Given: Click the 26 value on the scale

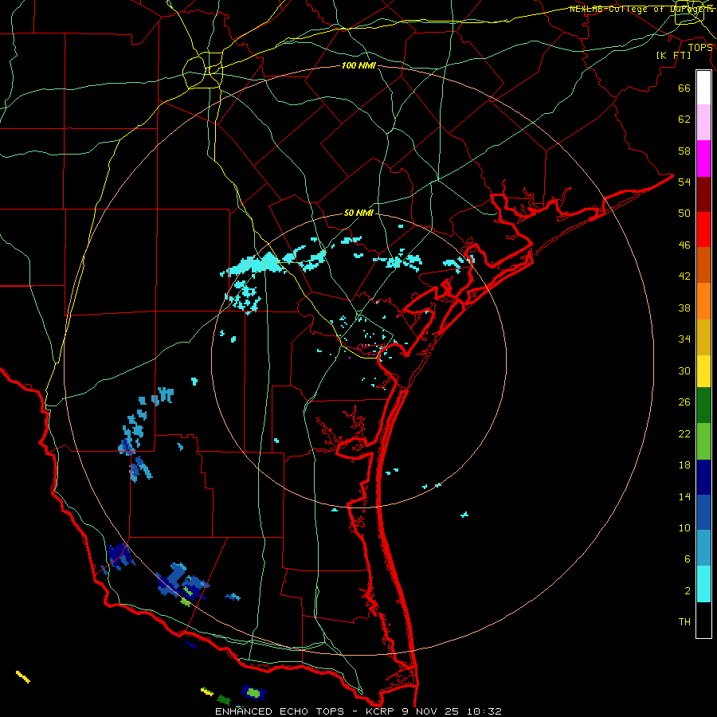Looking at the screenshot, I should pyautogui.click(x=684, y=402).
